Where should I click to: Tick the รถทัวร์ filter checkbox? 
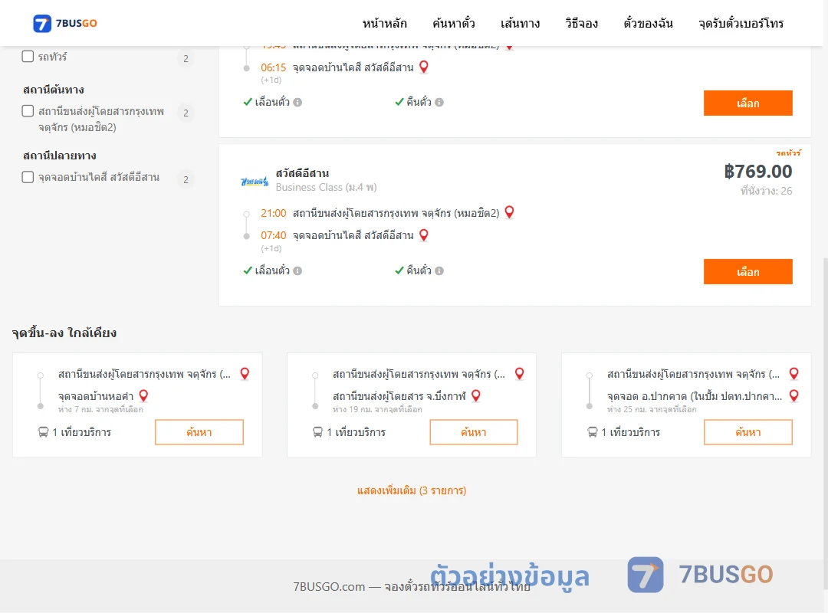tap(28, 56)
